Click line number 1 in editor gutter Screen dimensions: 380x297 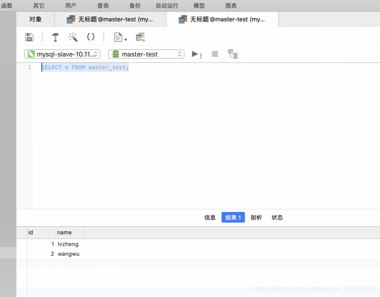pos(29,67)
